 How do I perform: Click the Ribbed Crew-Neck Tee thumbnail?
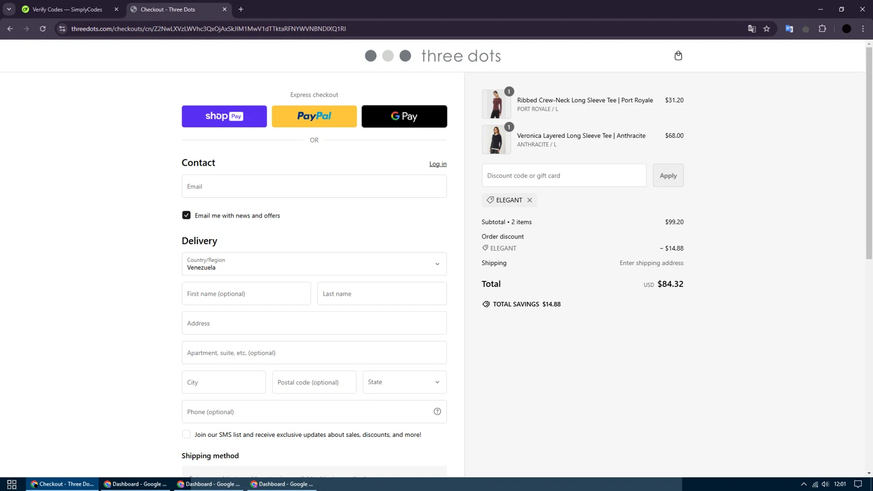(x=496, y=104)
